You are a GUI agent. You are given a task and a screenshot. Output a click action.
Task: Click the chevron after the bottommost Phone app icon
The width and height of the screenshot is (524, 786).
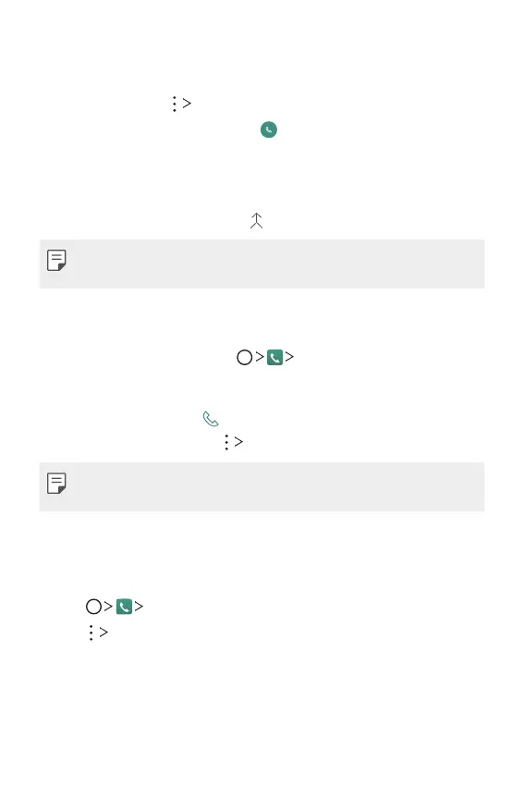click(139, 606)
